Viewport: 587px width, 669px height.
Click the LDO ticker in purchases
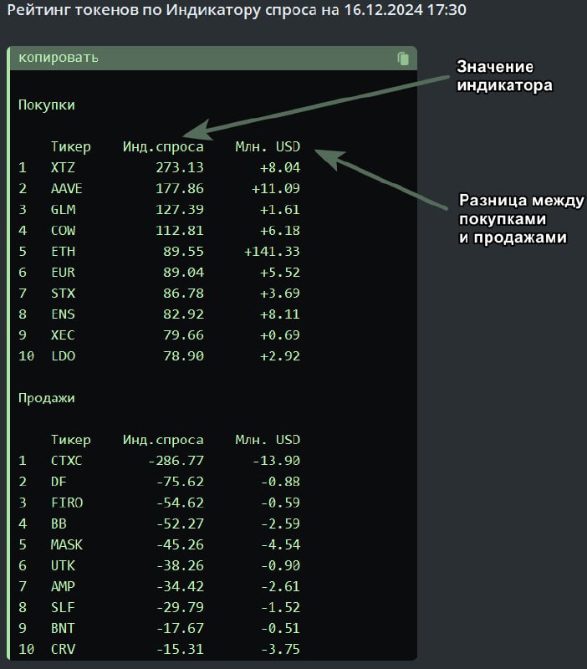pos(64,356)
